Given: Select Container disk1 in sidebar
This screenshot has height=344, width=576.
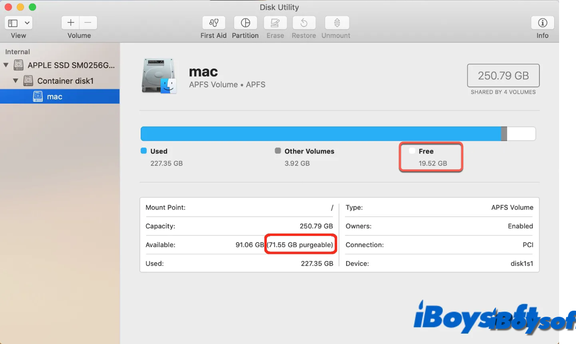Looking at the screenshot, I should click(65, 81).
